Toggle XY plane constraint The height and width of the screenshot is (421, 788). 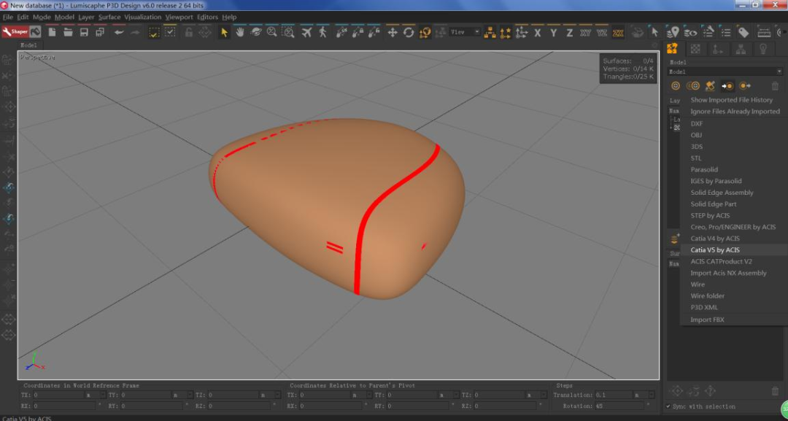[x=585, y=33]
